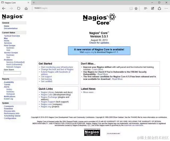Click the Nagios Core logo at top
The image size is (170, 141).
click(x=99, y=19)
